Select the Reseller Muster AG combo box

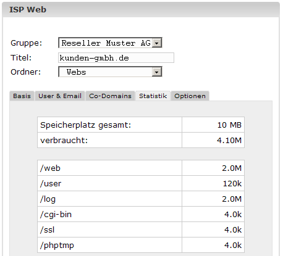tap(110, 43)
